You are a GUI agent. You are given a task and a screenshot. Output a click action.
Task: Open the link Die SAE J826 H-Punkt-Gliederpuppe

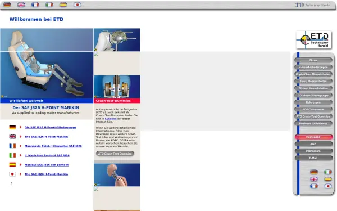tap(51, 127)
